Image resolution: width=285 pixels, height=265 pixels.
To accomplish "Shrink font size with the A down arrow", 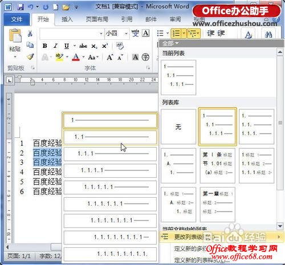I will [120, 57].
